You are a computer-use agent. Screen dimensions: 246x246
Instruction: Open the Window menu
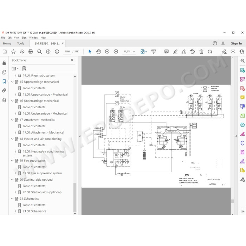click(34, 38)
